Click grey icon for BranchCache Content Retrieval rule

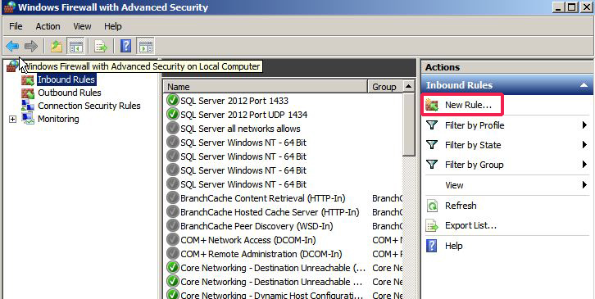(x=173, y=198)
